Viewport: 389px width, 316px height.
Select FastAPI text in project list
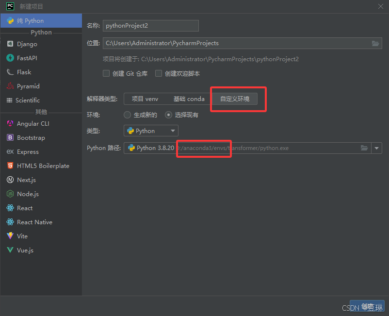click(27, 58)
